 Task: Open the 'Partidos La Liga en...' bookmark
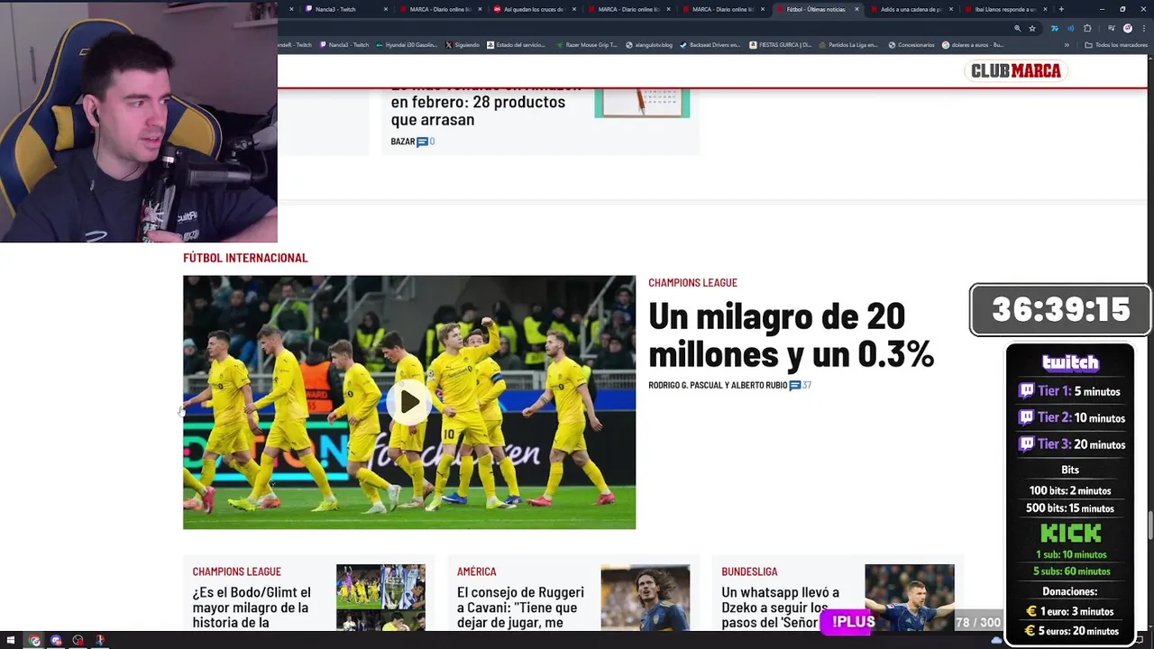pyautogui.click(x=848, y=44)
